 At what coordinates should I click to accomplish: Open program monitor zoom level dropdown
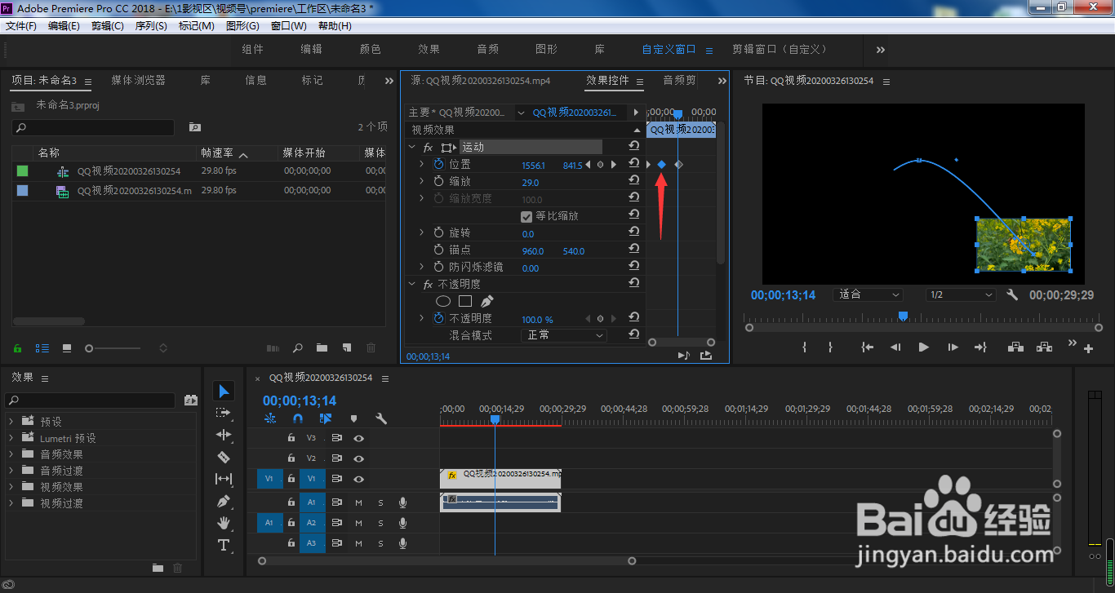coord(868,295)
